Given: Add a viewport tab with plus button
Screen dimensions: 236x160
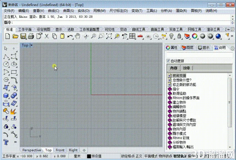Looking at the screenshot, I should [84, 150].
